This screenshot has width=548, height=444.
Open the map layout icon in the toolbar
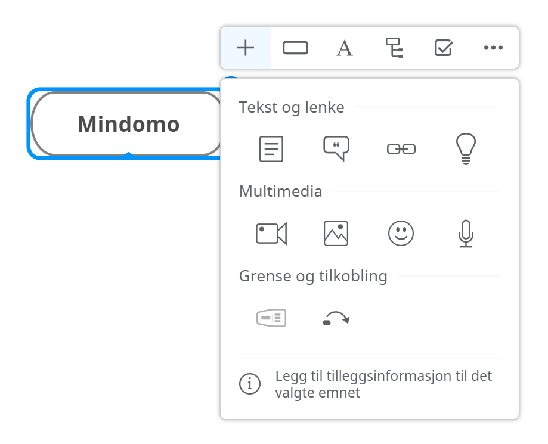point(394,48)
